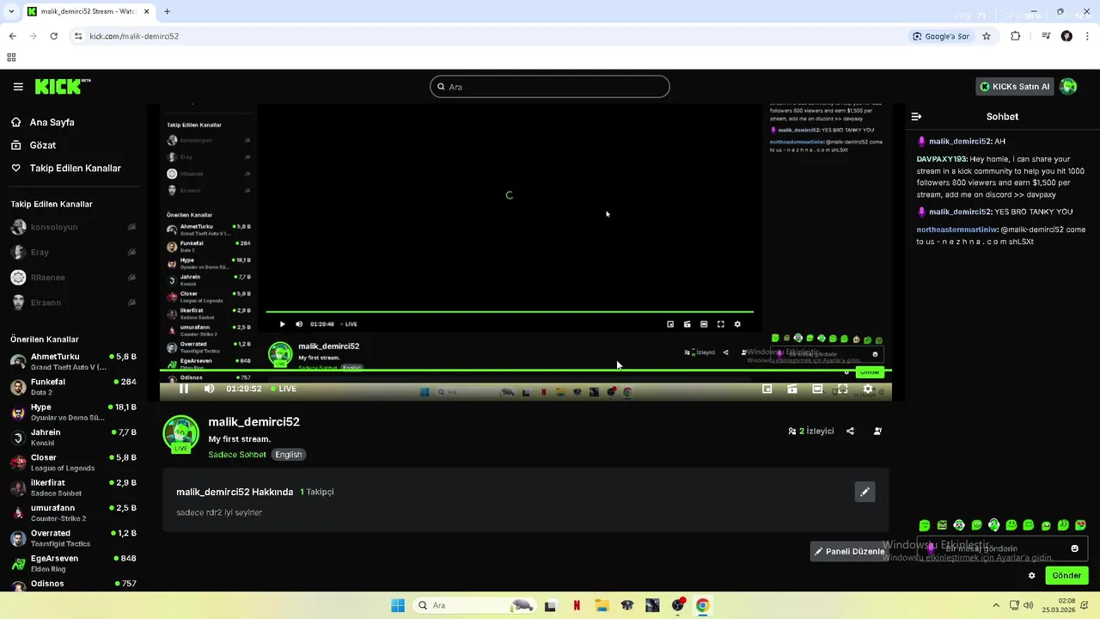The width and height of the screenshot is (1100, 619).
Task: Open Chrome extensions puzzle icon
Action: (x=1016, y=36)
